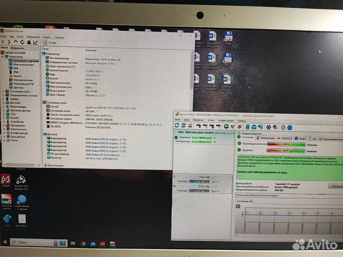343x257 pixels.
Task: Switch to the Избранное tab in AIDA64 sidebar
Action: [x=17, y=48]
